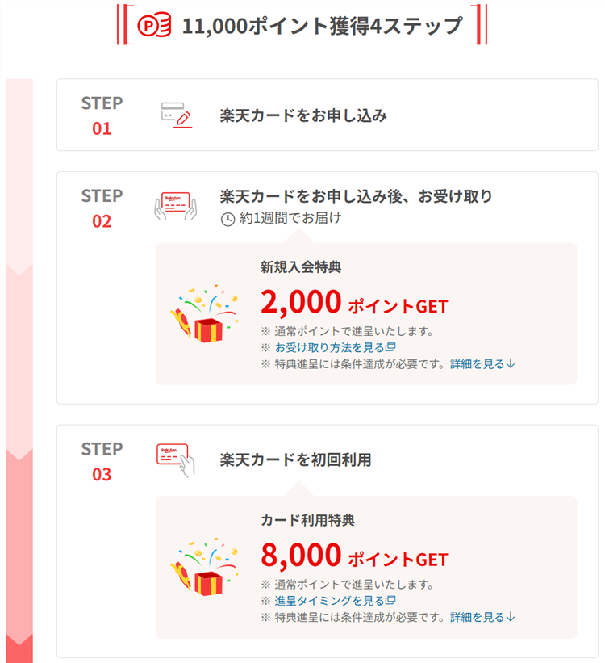The width and height of the screenshot is (605, 663).
Task: Click the hands holding card icon
Action: click(176, 206)
